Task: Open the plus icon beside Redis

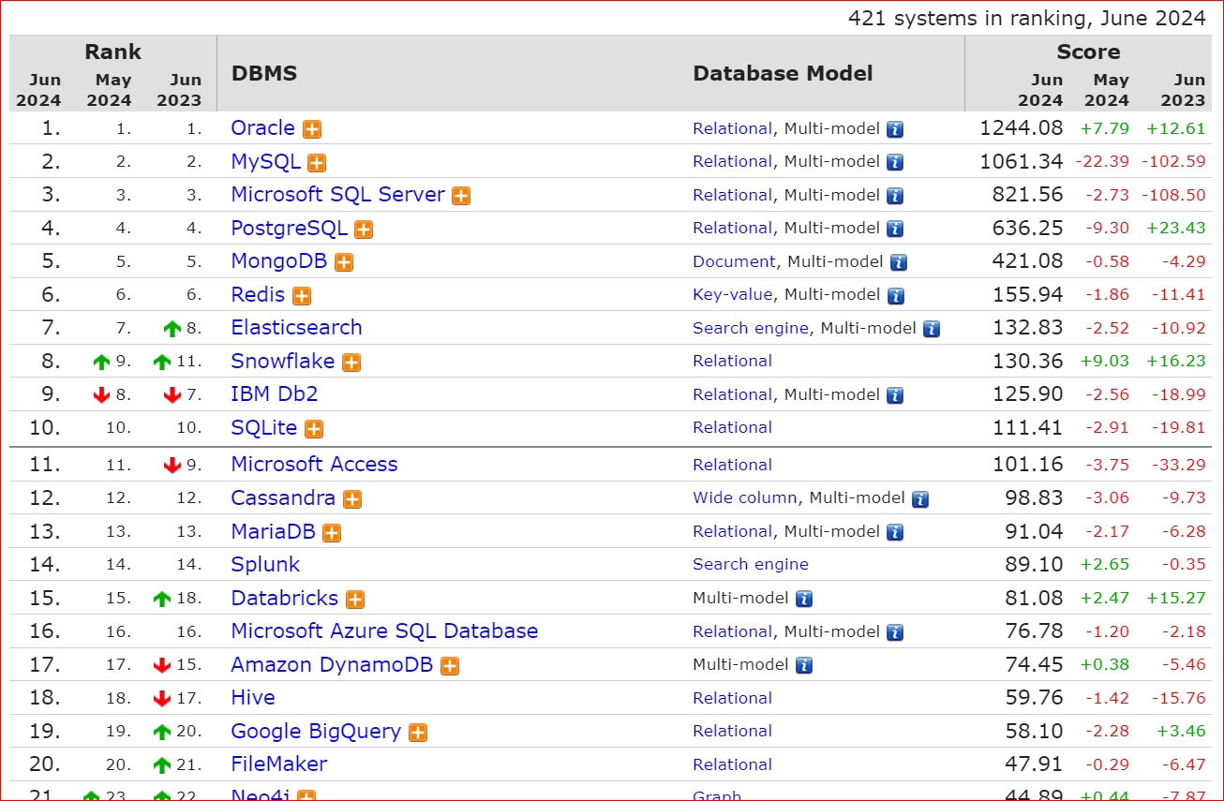Action: coord(301,296)
